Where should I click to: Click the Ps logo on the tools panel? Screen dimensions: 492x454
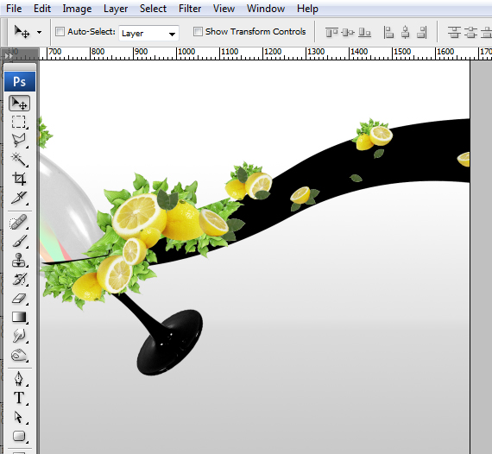tap(20, 82)
